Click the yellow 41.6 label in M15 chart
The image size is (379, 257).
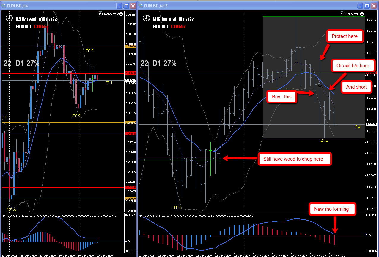[x=177, y=207]
